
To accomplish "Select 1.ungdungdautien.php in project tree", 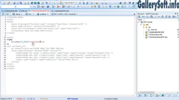I will click(156, 32).
